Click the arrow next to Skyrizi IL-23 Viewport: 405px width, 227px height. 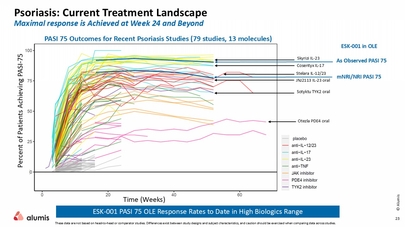255,60
